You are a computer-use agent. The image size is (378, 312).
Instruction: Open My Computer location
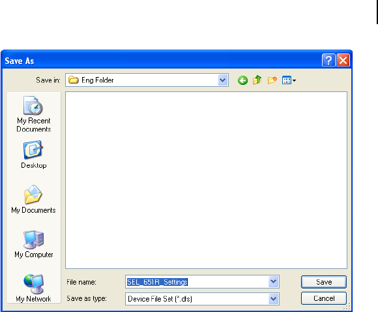(33, 244)
